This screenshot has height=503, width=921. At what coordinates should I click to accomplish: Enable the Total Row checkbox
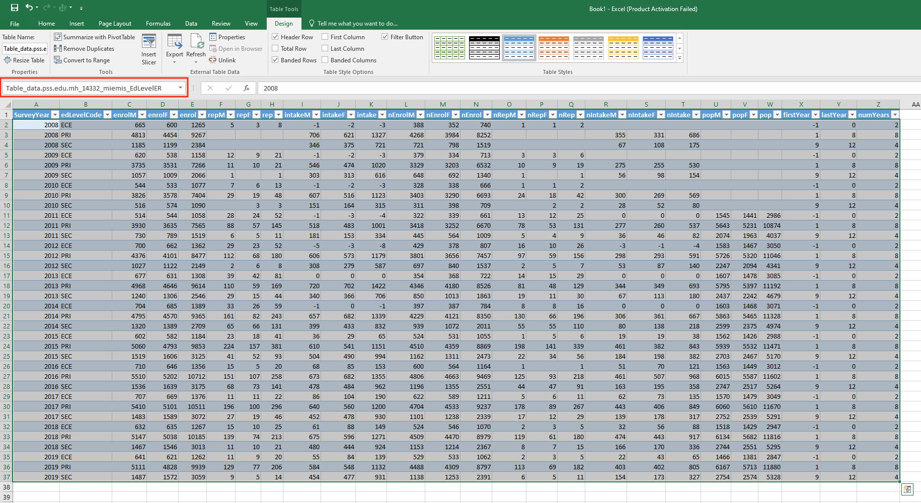(x=275, y=48)
